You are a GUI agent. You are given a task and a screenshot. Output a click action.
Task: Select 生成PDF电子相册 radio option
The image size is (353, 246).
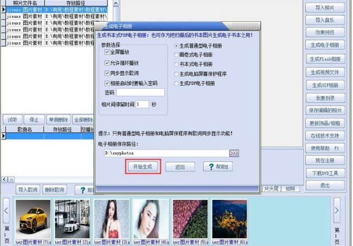pos(176,83)
